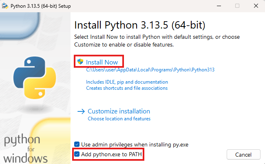Viewport: 265px width, 164px height.
Task: Click the maximize button in title bar
Action: tap(237, 6)
